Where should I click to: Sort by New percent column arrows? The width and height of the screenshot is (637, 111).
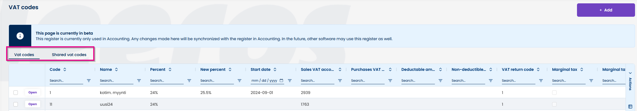click(230, 69)
